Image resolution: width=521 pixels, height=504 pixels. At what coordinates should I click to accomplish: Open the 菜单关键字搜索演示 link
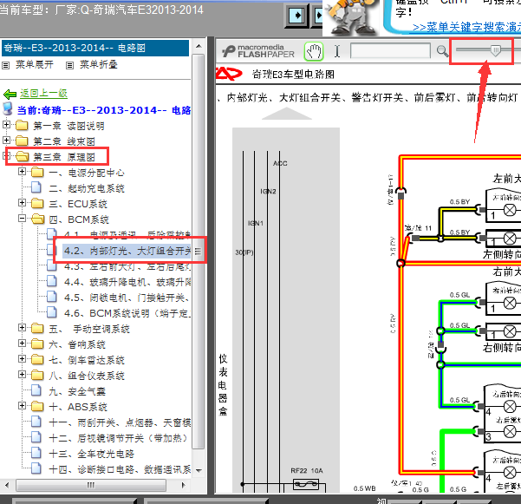click(466, 27)
